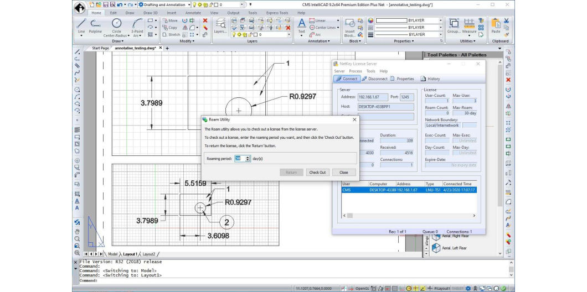This screenshot has width=587, height=292.
Task: Click the IntelliCAD application menu button
Action: pos(79,7)
